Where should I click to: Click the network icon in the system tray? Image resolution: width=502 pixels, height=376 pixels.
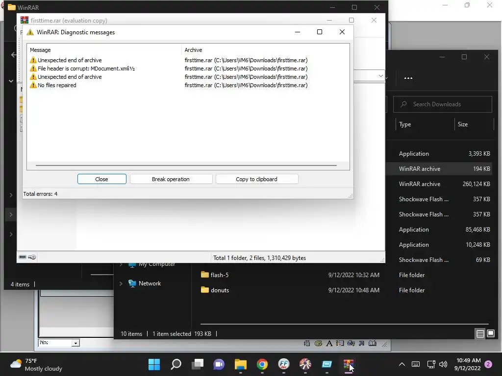431,364
